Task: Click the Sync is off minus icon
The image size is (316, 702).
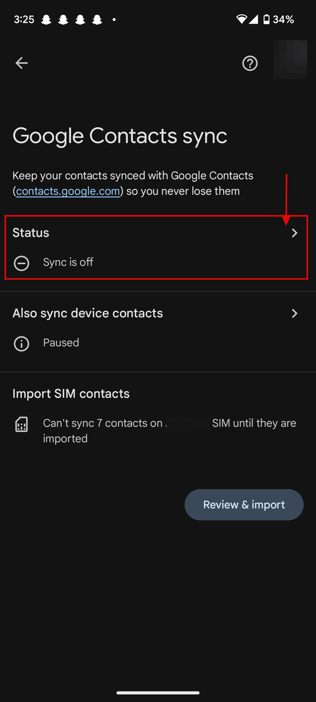Action: 21,263
